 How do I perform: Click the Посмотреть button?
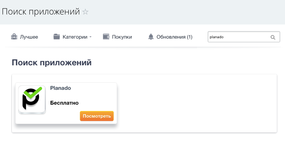(97, 116)
